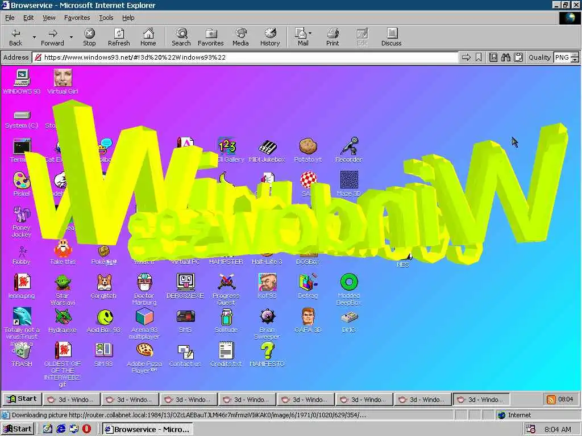
Task: Open the File menu
Action: pos(10,18)
